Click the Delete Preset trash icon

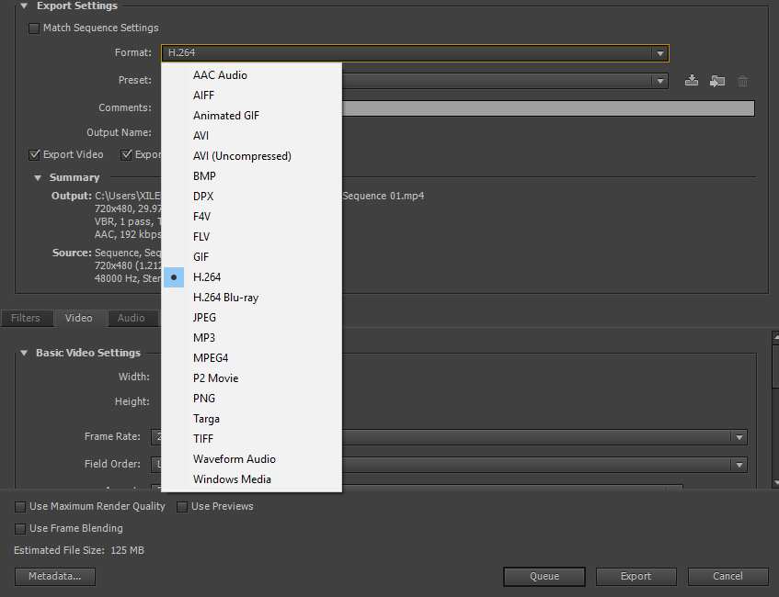click(743, 81)
